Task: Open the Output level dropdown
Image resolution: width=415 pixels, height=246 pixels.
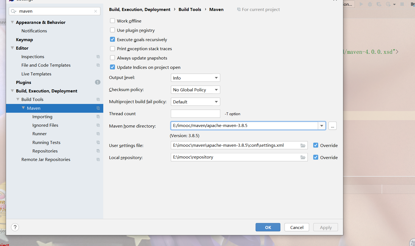Action: (195, 78)
